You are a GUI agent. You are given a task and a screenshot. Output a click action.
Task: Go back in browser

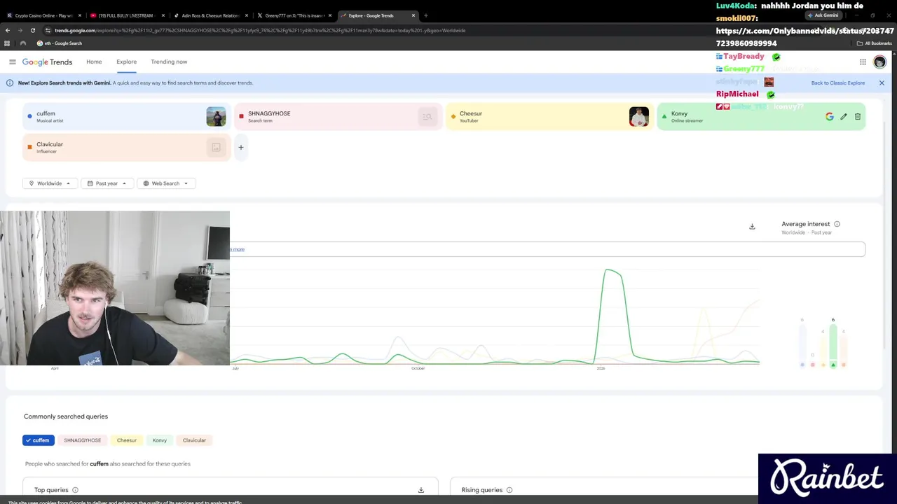[x=8, y=30]
